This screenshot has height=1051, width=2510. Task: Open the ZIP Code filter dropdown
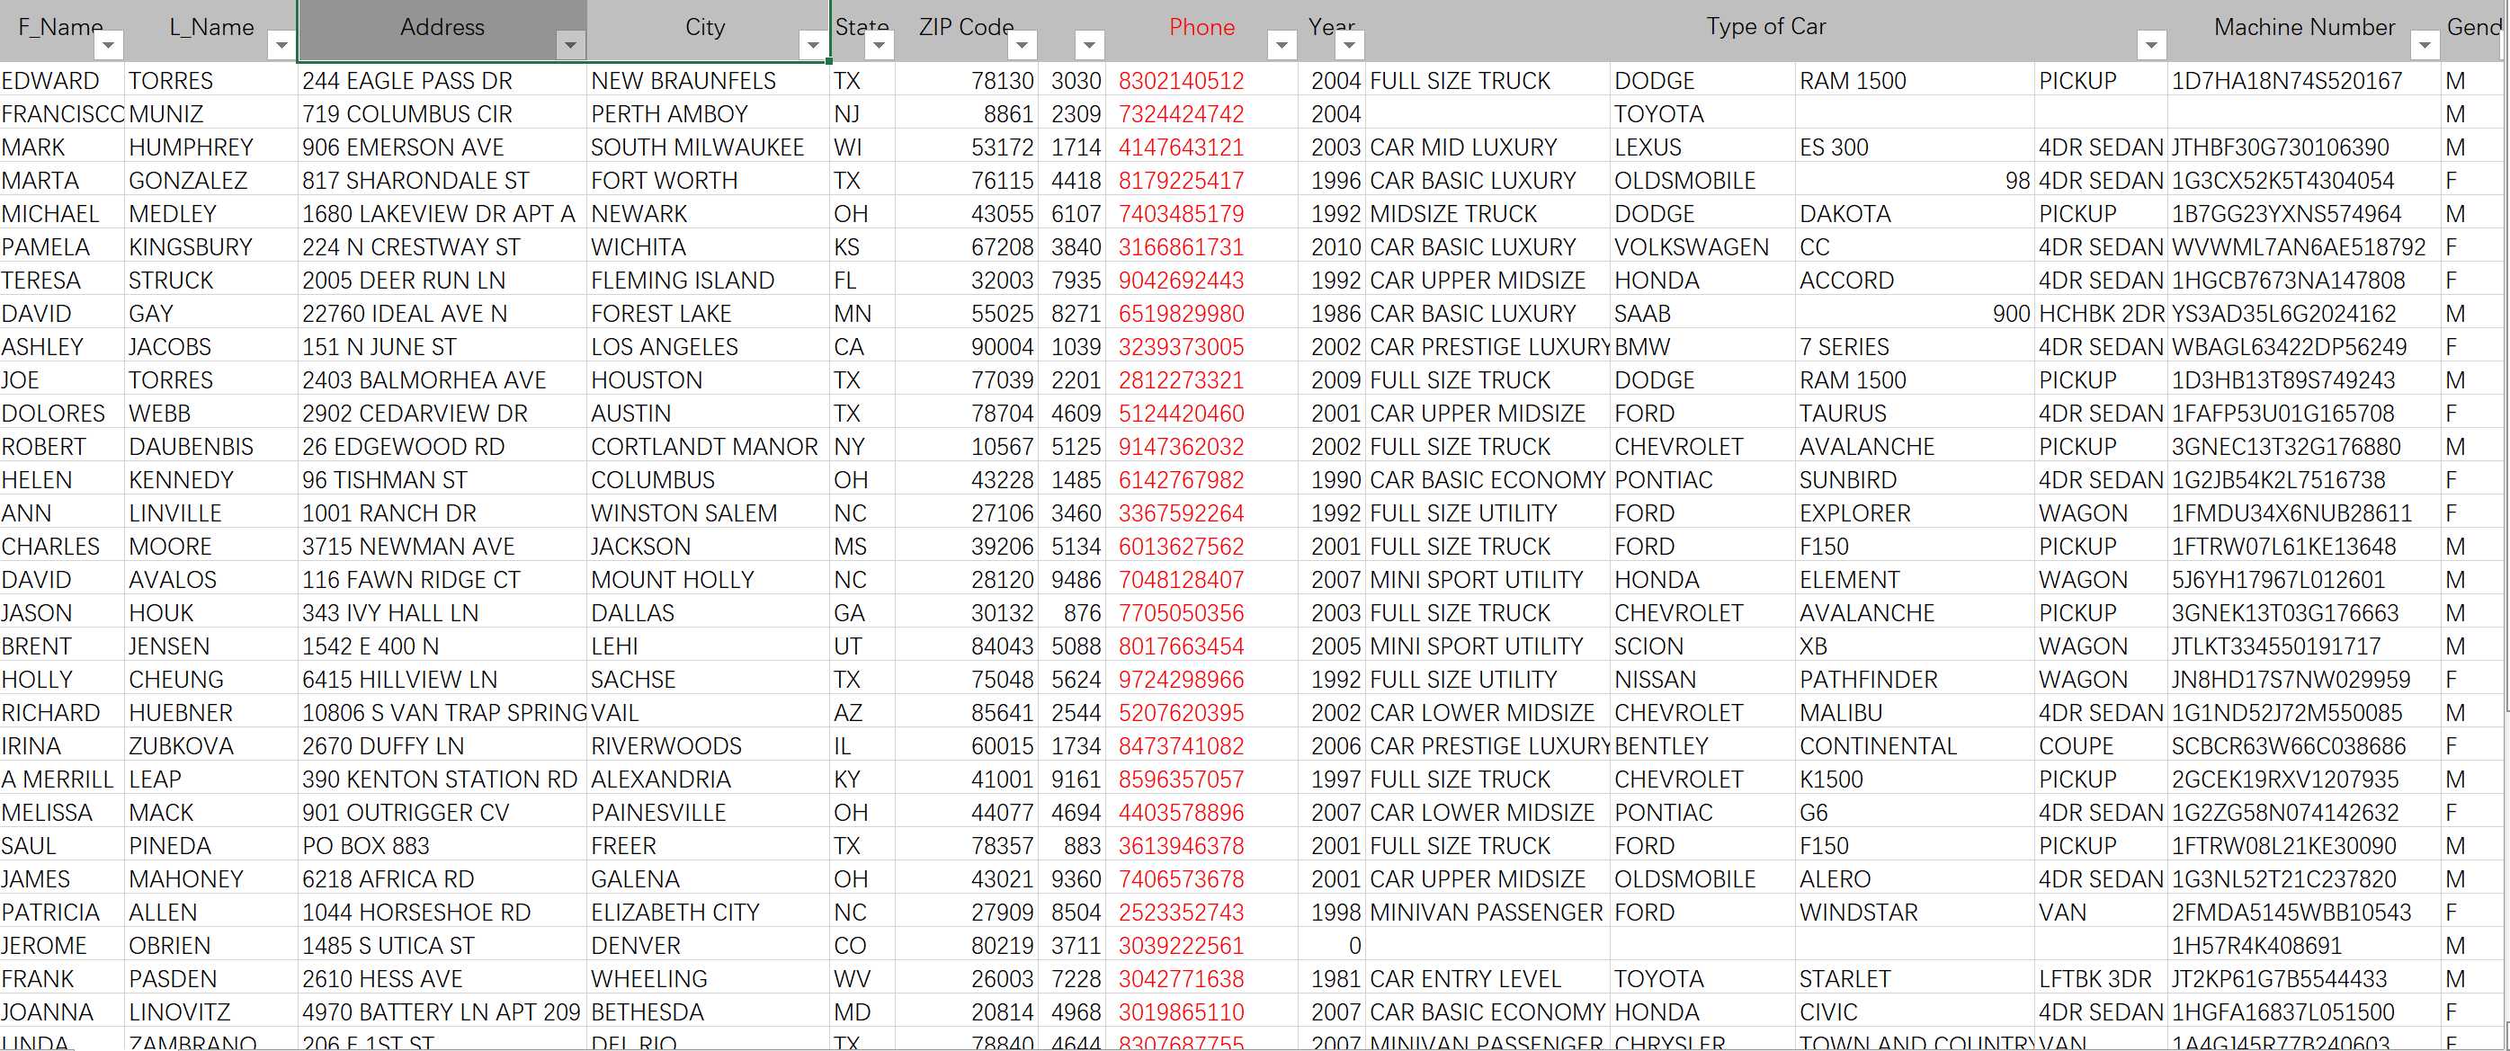1023,45
